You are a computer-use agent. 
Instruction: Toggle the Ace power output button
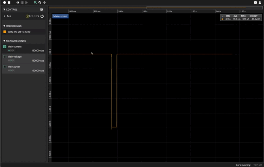click(42, 16)
